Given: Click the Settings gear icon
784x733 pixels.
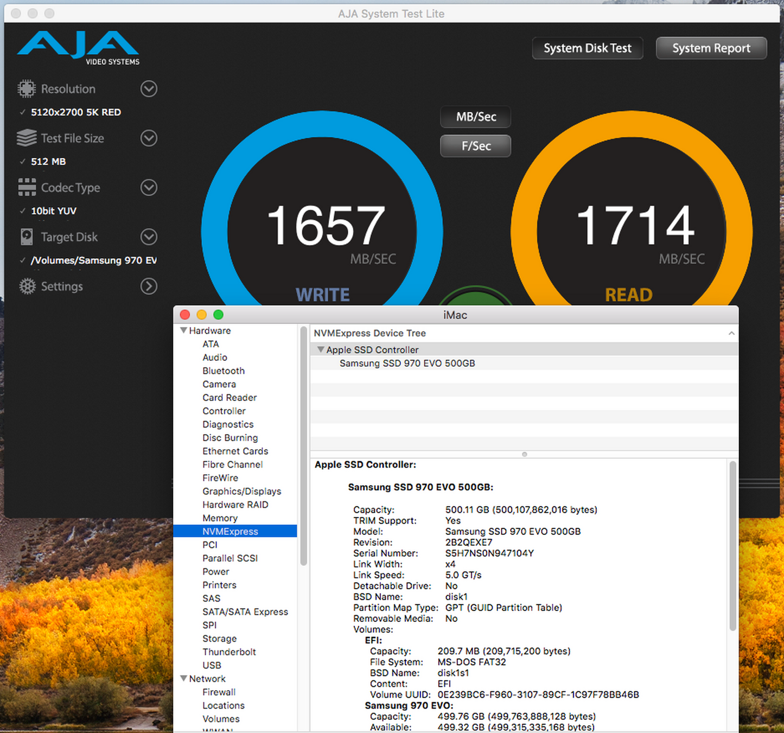Looking at the screenshot, I should click(x=27, y=286).
